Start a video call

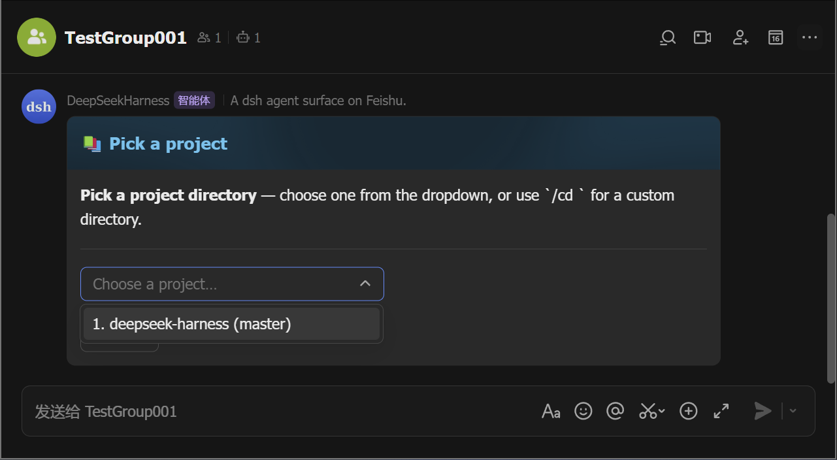coord(702,38)
